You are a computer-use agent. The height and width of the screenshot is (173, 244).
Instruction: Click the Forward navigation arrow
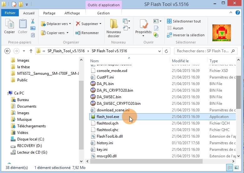tap(16, 51)
